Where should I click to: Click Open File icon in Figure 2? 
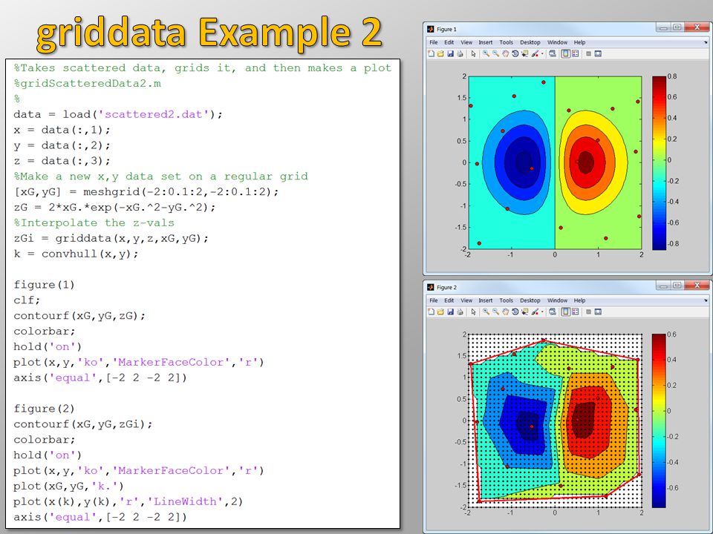click(440, 312)
